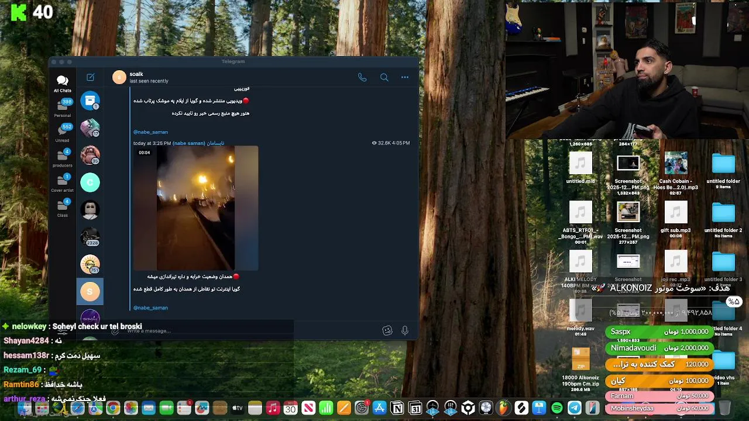Open Notion from the Dock
Image resolution: width=749 pixels, height=421 pixels.
[x=397, y=408]
